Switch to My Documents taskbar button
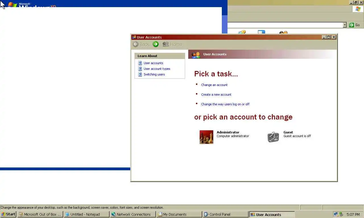Image resolution: width=364 pixels, height=218 pixels. point(179,214)
